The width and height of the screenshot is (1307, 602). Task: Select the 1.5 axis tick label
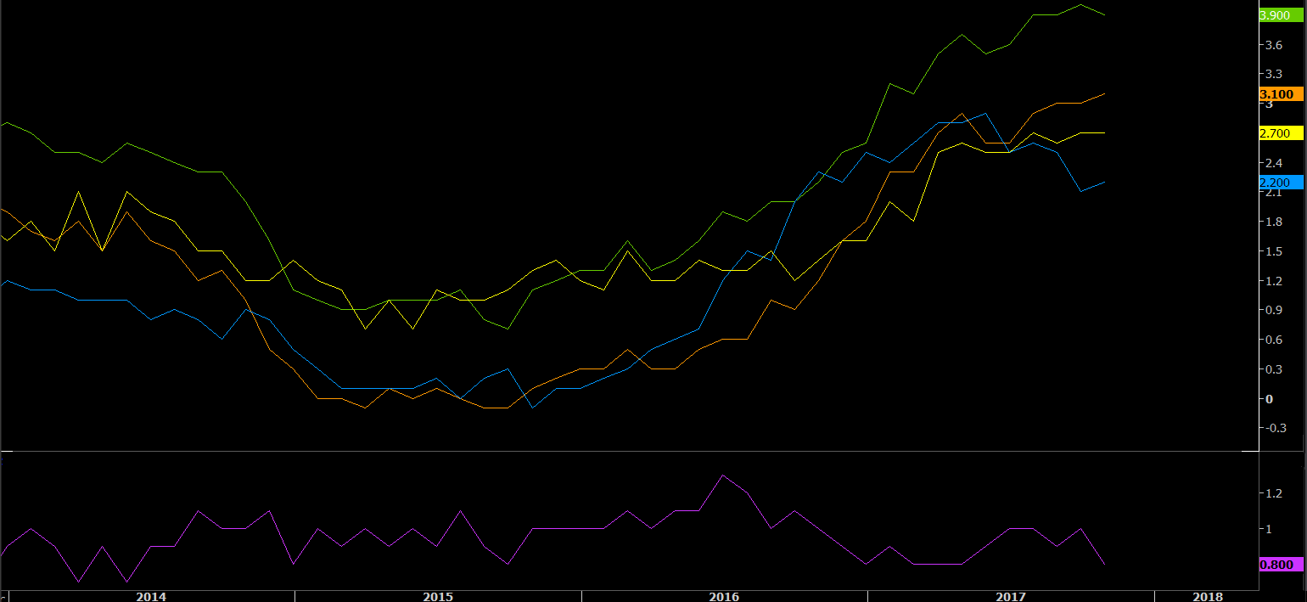(x=1273, y=251)
